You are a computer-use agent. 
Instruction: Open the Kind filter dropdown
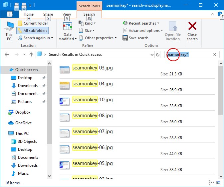click(x=87, y=23)
